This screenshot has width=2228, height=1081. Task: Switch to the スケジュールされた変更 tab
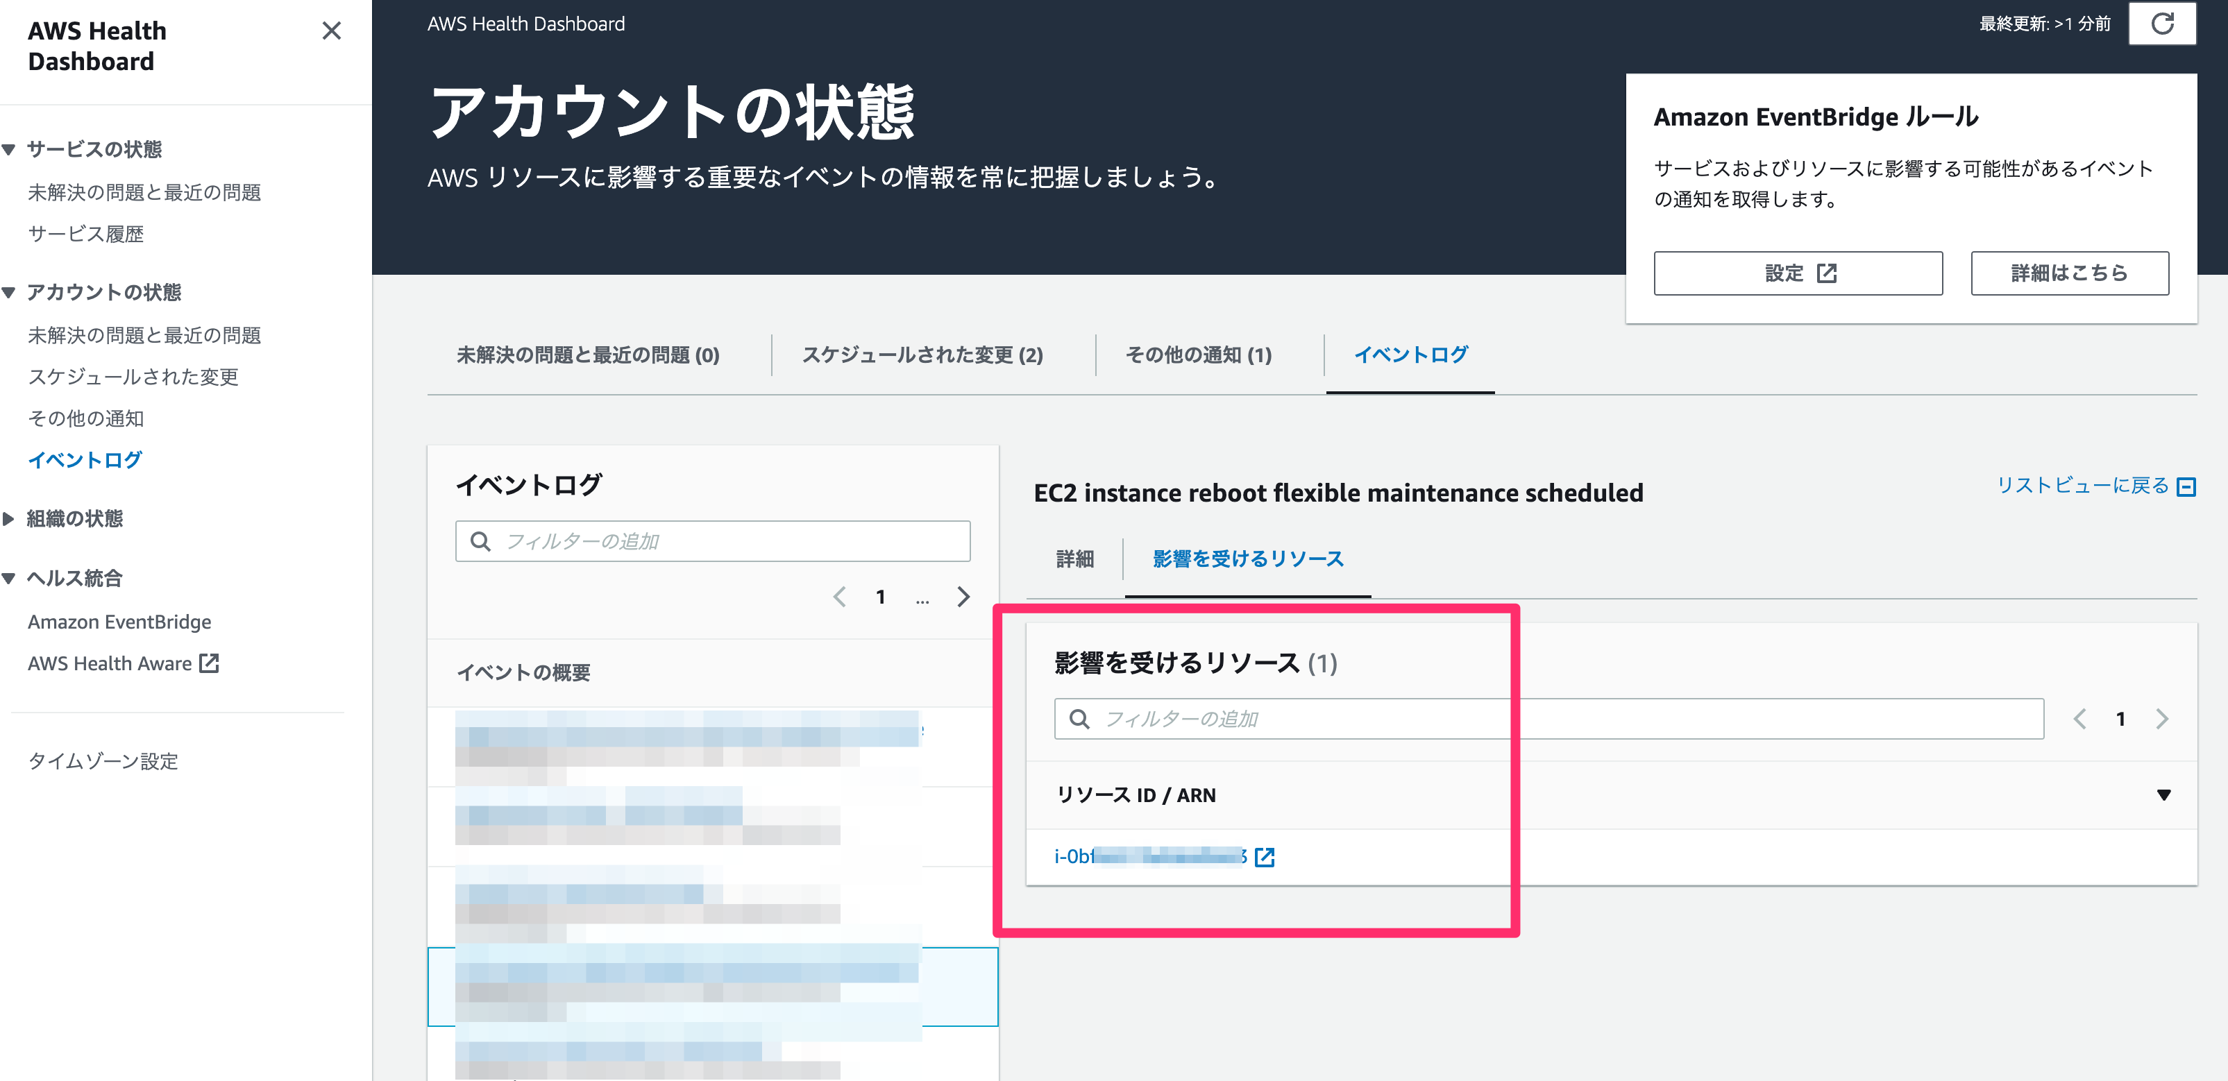click(x=925, y=355)
